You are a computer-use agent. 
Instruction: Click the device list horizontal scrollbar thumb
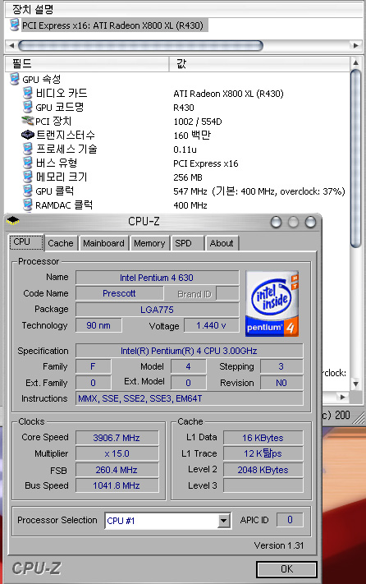(x=140, y=46)
